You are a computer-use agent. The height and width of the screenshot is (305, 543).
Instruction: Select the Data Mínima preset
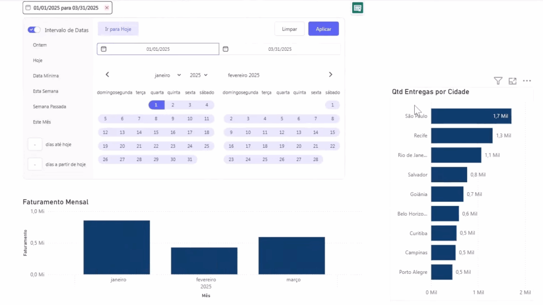[x=46, y=76]
